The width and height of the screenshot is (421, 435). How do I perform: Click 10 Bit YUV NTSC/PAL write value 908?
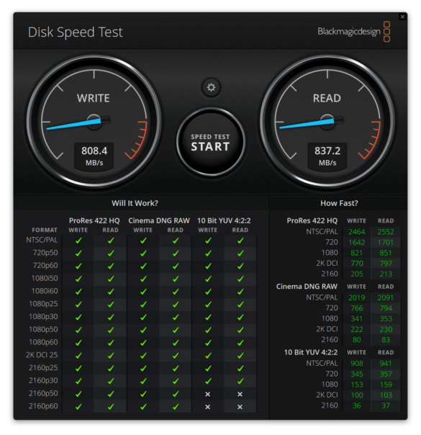click(x=357, y=363)
